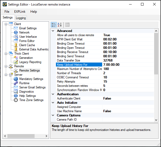Switch to the Logging tab
The width and height of the screenshot is (161, 147).
[x=21, y=18]
